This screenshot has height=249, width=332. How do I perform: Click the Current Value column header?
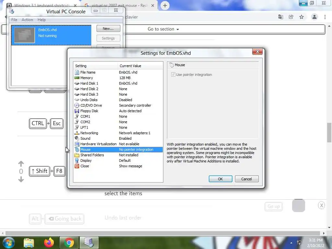pyautogui.click(x=140, y=66)
